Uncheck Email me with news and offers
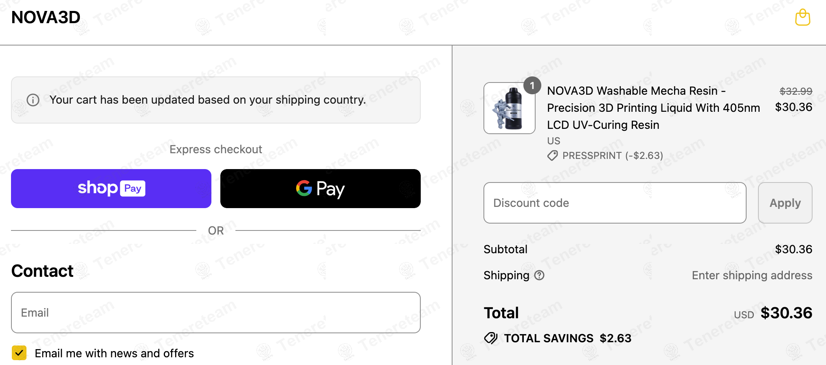826x365 pixels. [x=19, y=353]
